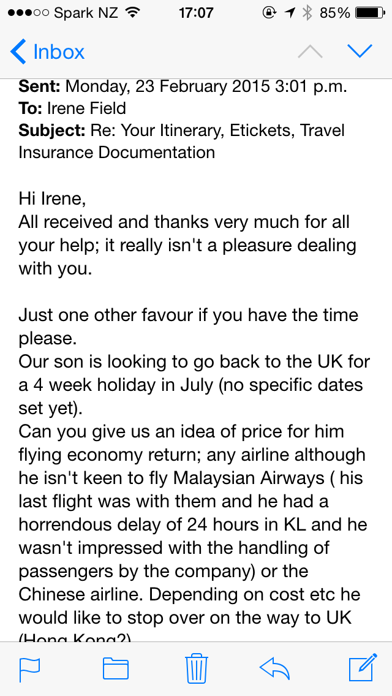
Task: Compose a new message
Action: point(363,668)
